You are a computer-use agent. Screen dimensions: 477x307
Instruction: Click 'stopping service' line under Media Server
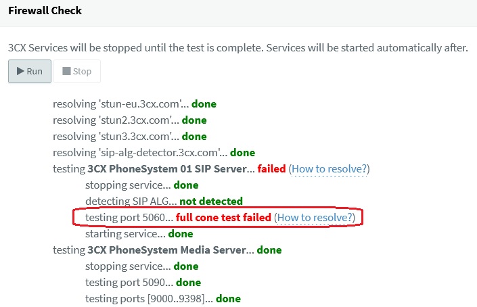point(142,266)
